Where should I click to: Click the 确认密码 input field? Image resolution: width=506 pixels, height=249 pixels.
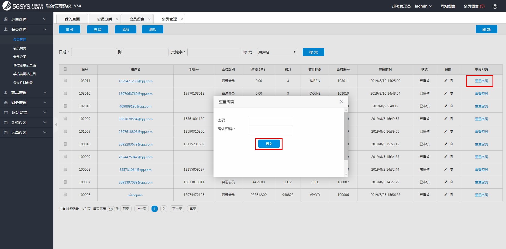point(271,129)
